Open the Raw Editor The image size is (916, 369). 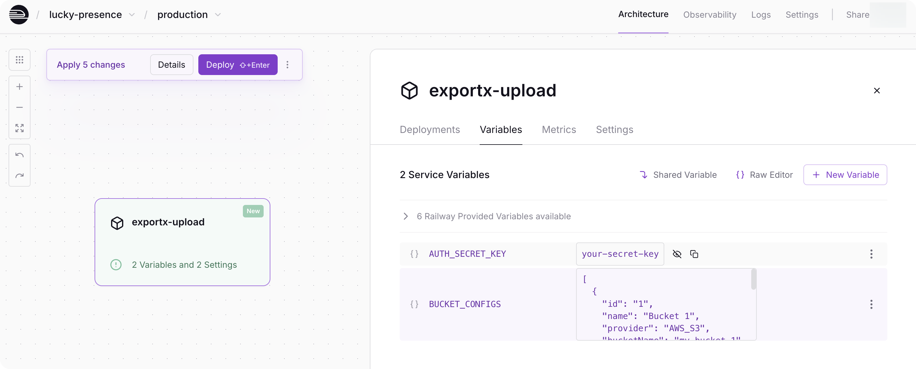tap(764, 174)
